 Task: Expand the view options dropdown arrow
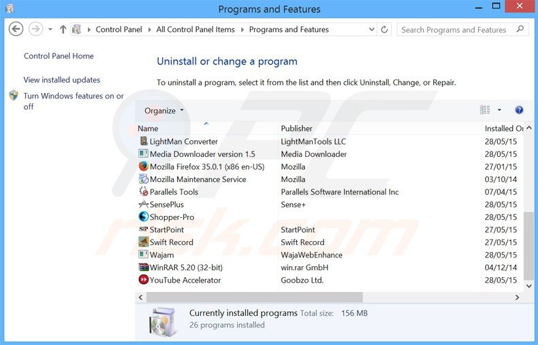tap(499, 110)
